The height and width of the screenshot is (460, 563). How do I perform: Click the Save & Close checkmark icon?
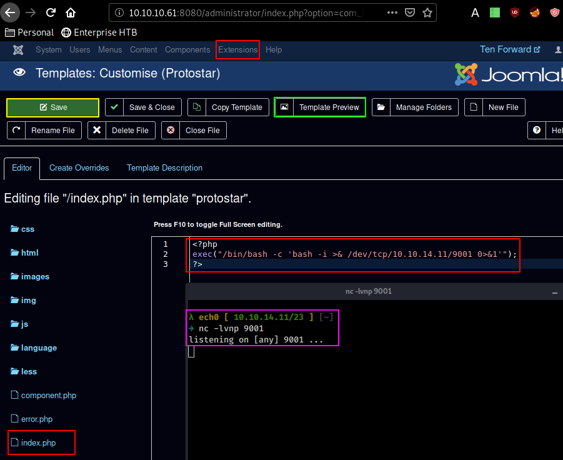click(x=114, y=107)
